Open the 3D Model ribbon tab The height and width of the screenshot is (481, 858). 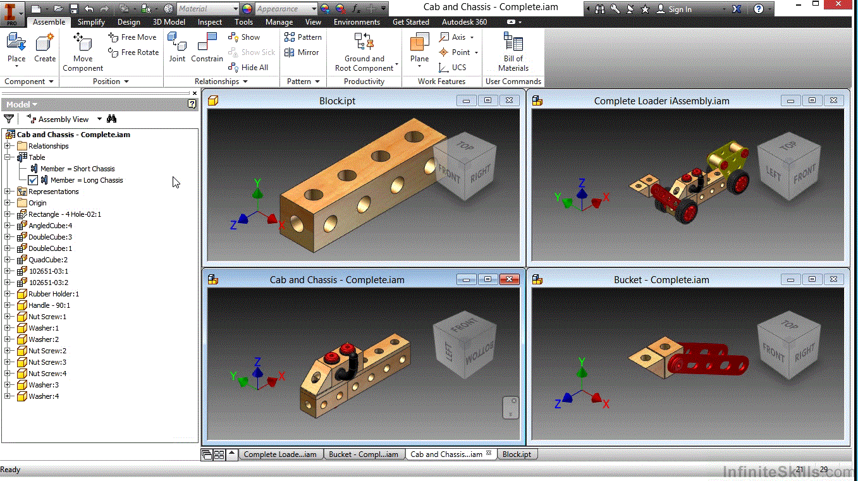169,22
